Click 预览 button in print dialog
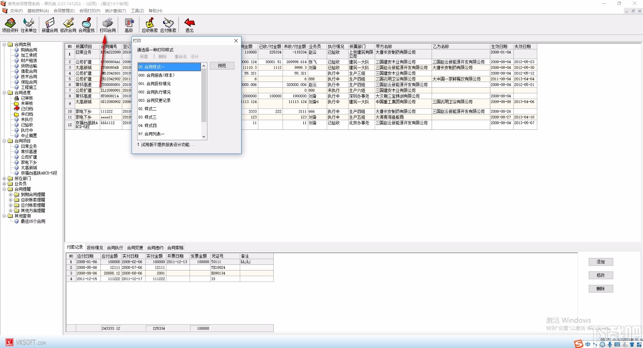 pos(222,66)
